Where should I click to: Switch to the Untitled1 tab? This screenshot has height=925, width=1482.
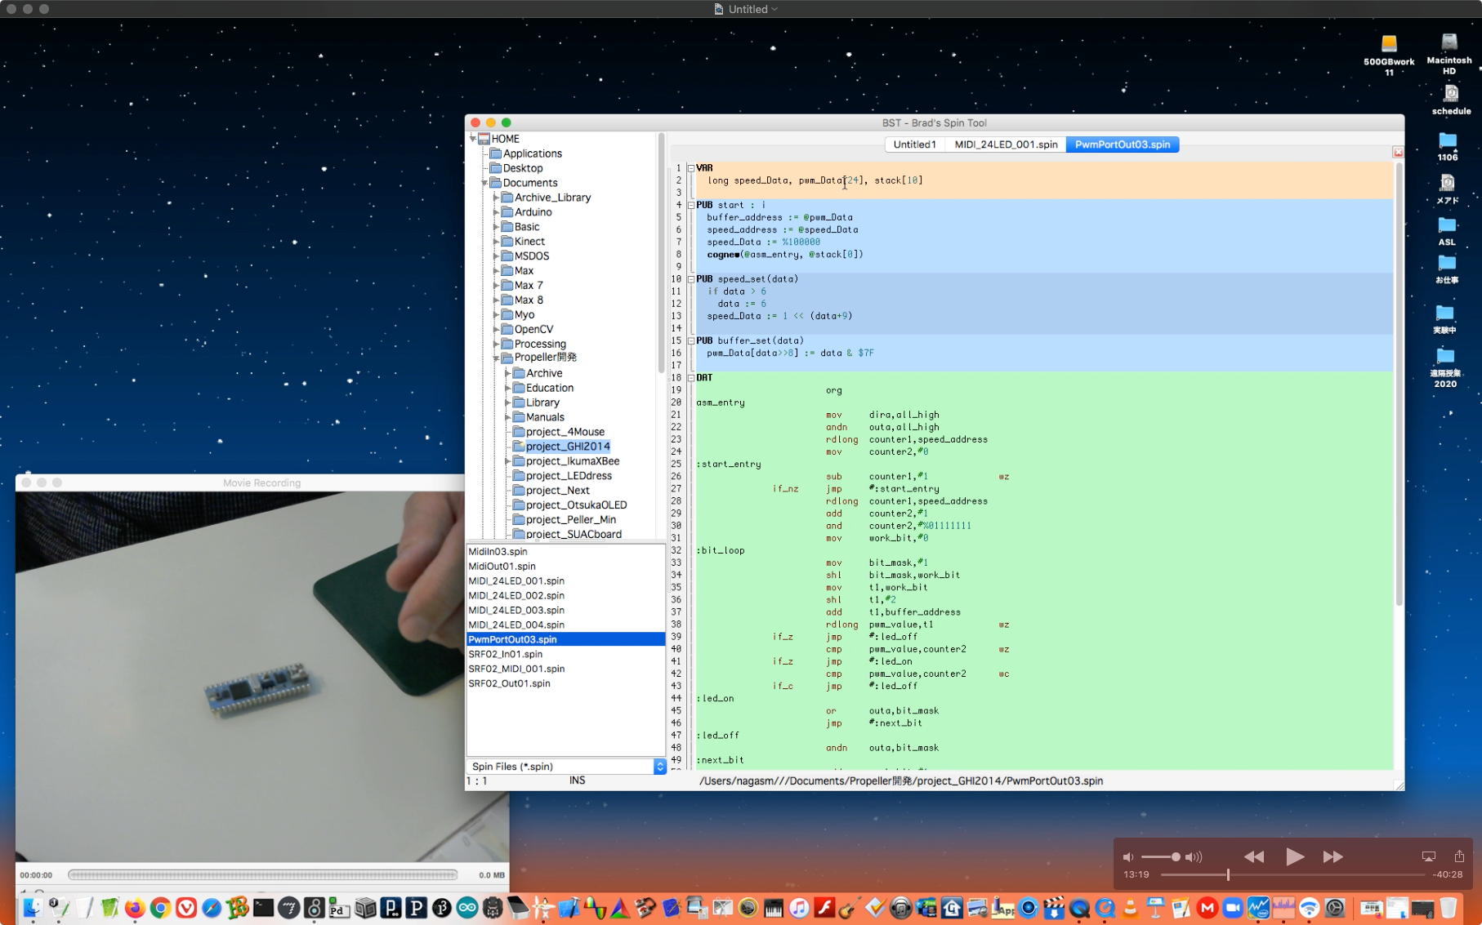pos(914,145)
